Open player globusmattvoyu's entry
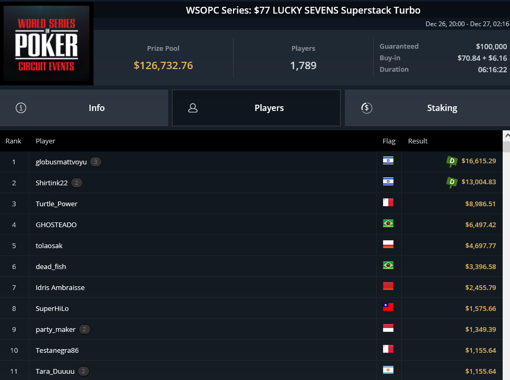Viewport: 510px width, 380px height. click(61, 162)
